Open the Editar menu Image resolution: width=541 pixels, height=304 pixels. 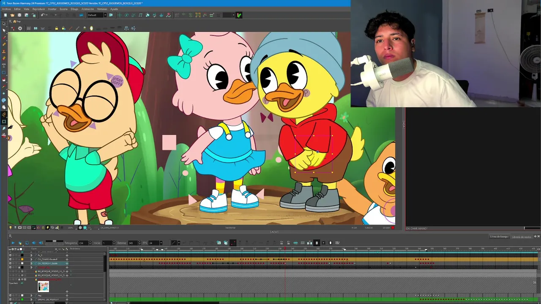tap(17, 9)
